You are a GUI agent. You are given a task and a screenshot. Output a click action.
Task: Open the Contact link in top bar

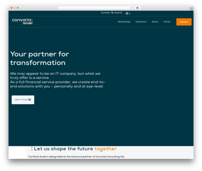pyautogui.click(x=105, y=13)
